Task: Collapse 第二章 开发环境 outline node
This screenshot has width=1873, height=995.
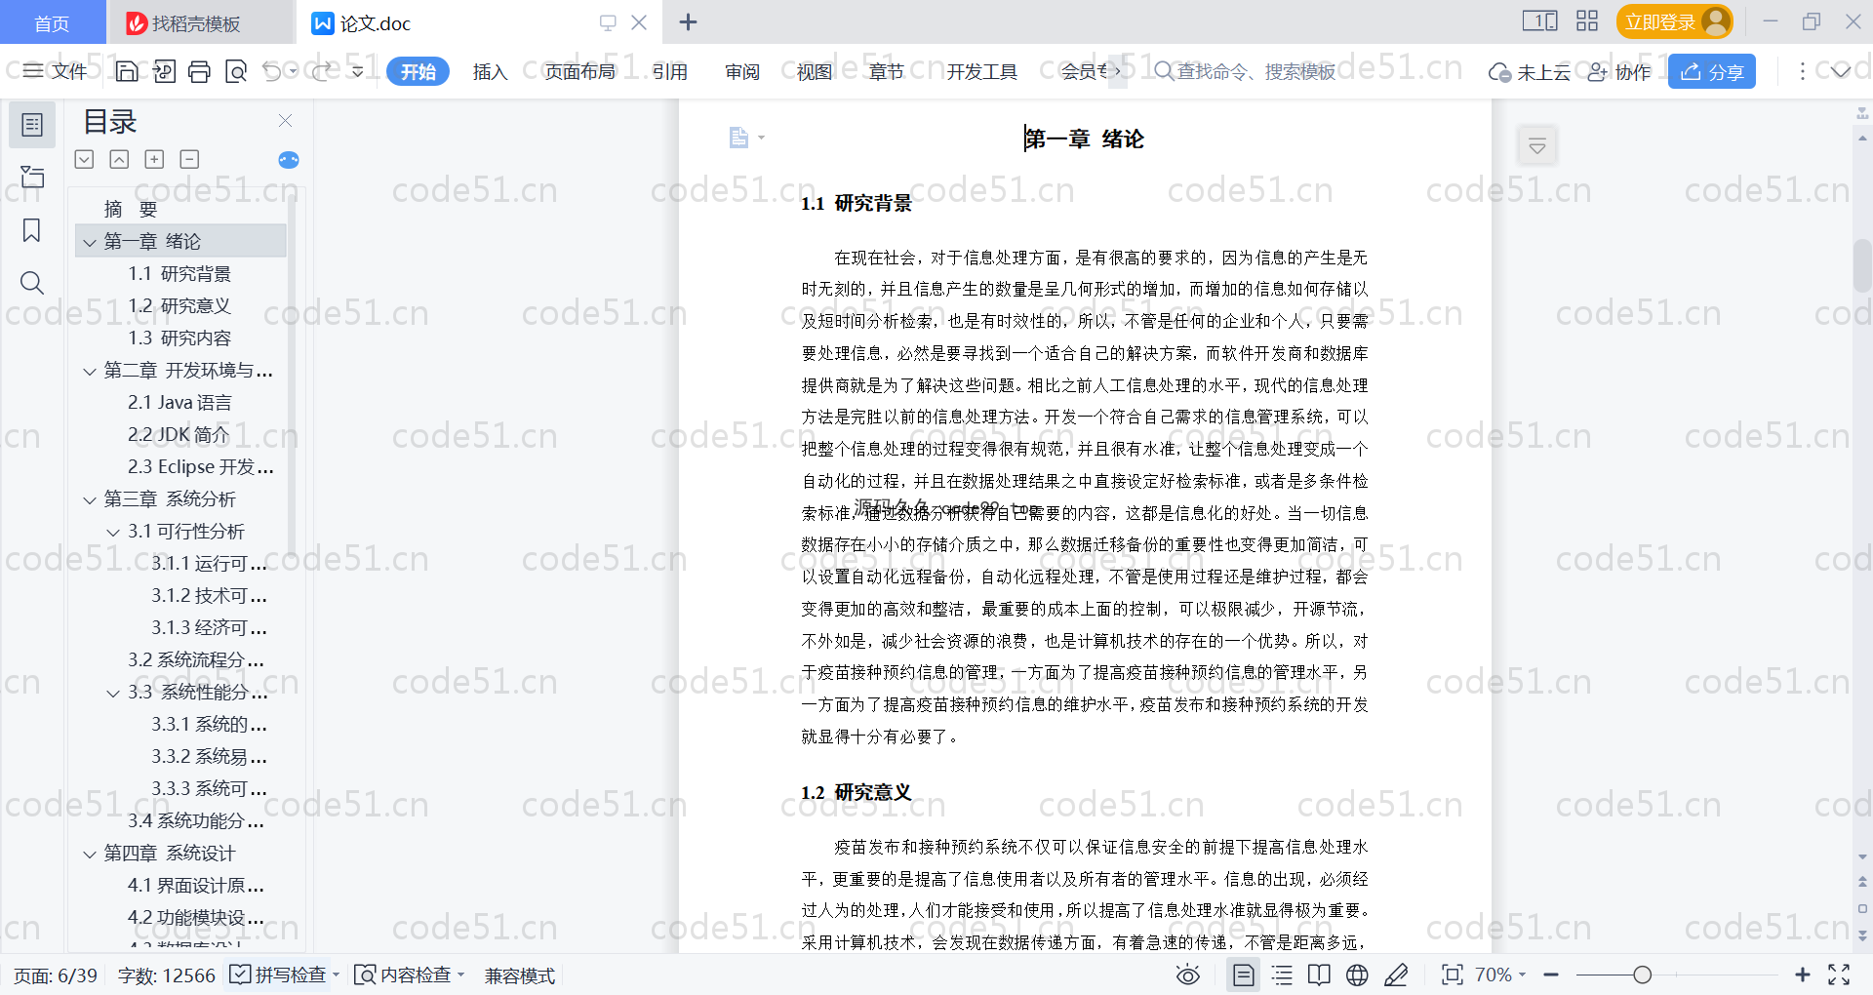Action: [90, 371]
